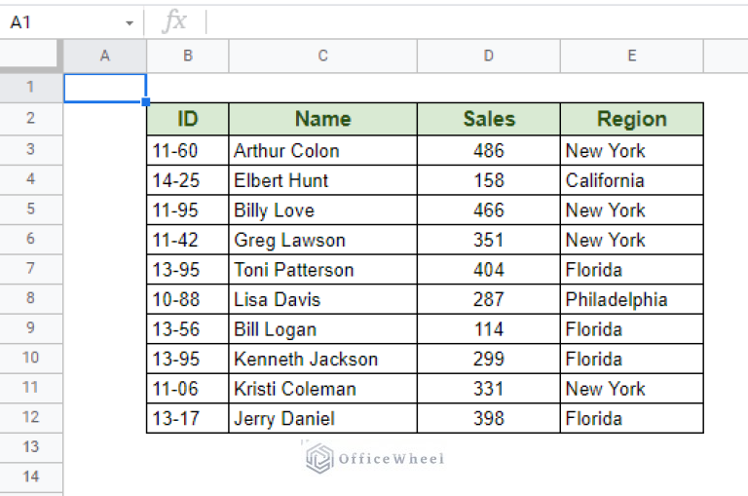
Task: Select the ID cell 13-17
Action: [x=188, y=418]
